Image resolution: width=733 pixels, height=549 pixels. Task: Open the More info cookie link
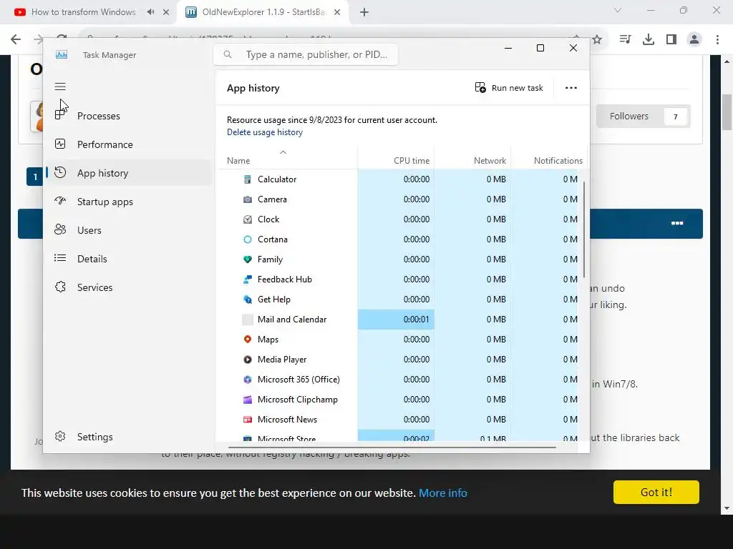click(x=442, y=493)
